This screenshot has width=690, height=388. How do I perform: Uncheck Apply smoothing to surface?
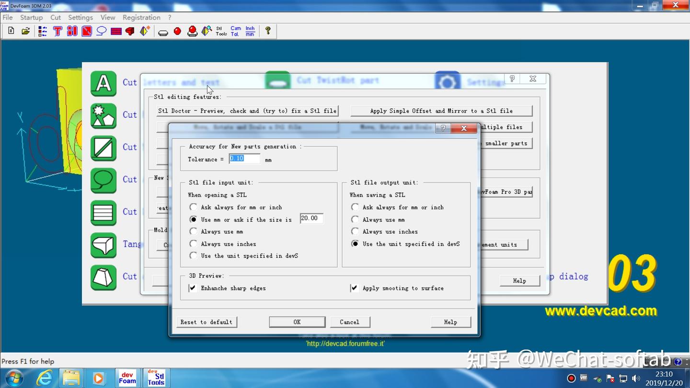(x=355, y=288)
